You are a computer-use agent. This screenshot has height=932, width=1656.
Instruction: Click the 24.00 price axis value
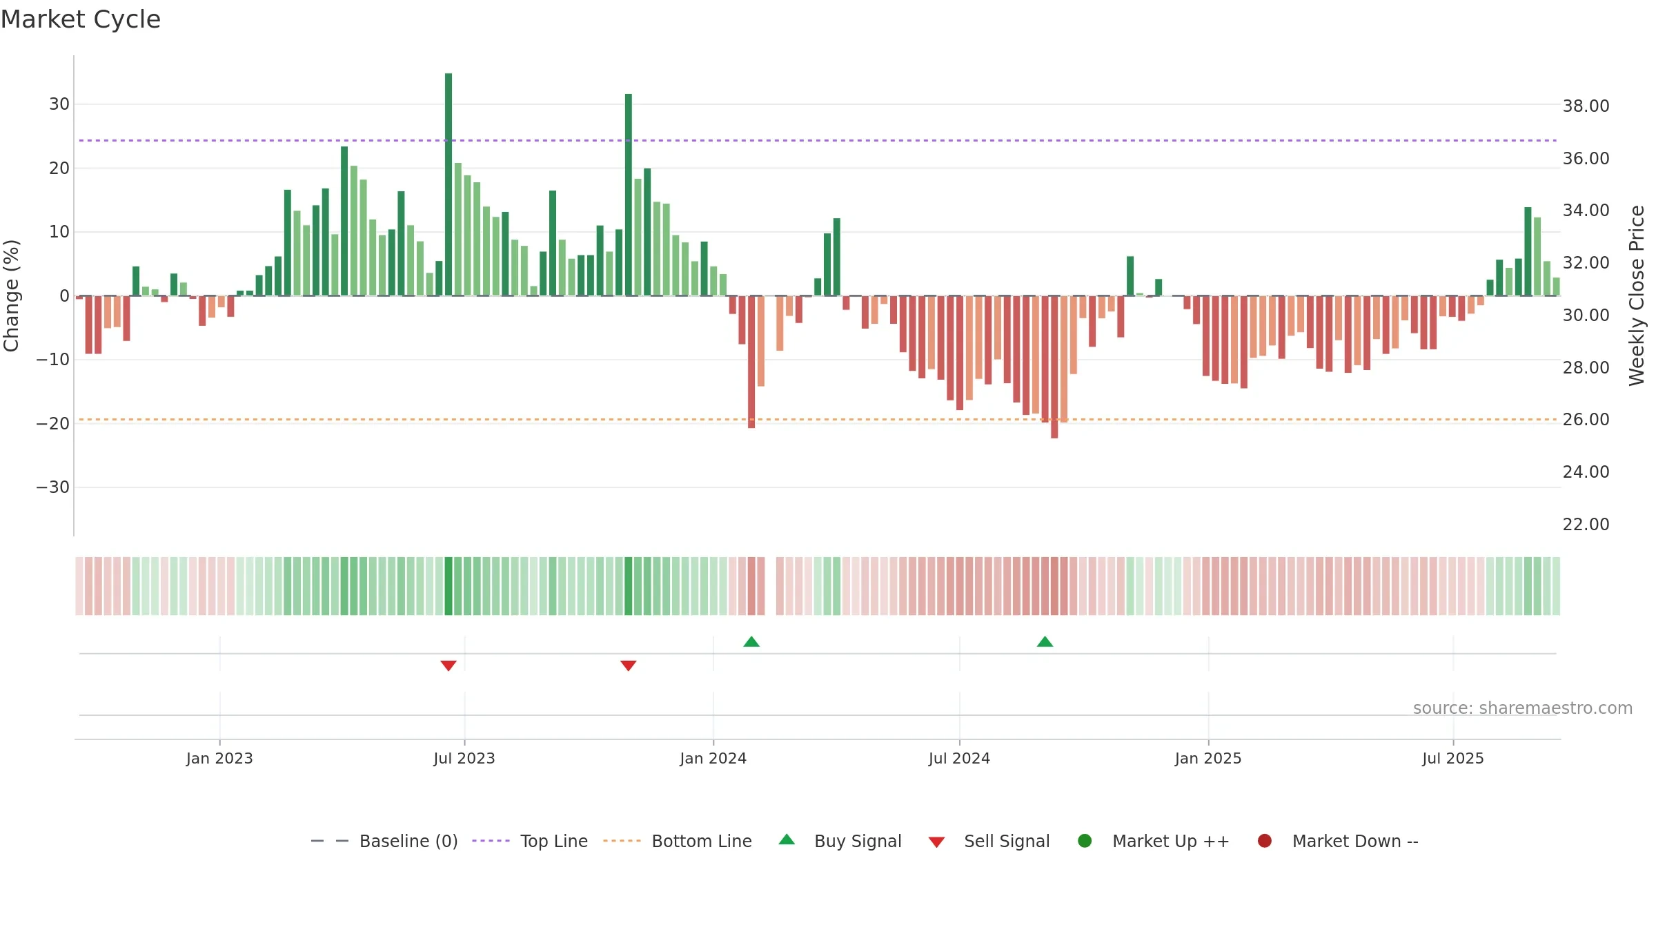(1586, 472)
